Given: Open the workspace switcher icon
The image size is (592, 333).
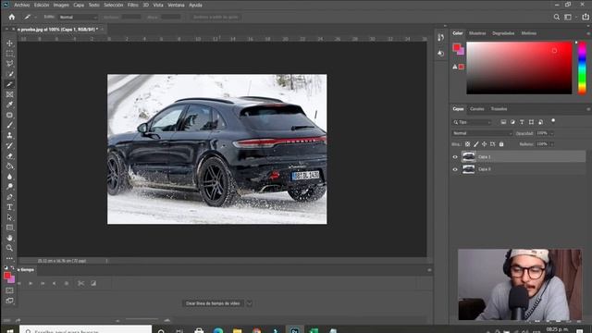Looking at the screenshot, I should tap(568, 17).
